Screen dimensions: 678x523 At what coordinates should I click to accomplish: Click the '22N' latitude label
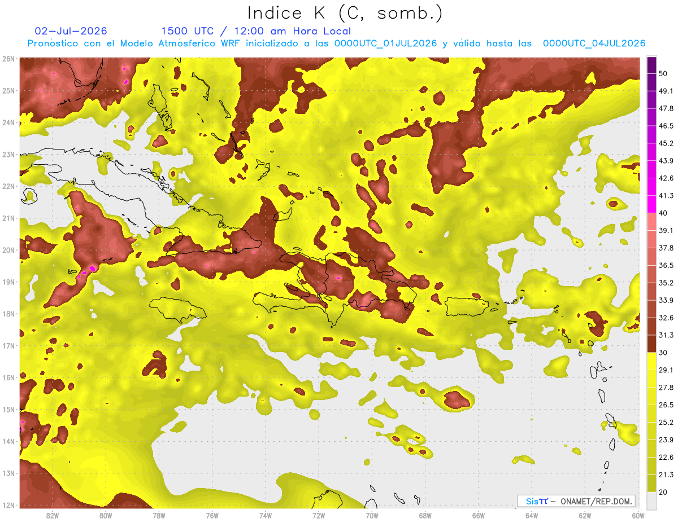coord(8,186)
